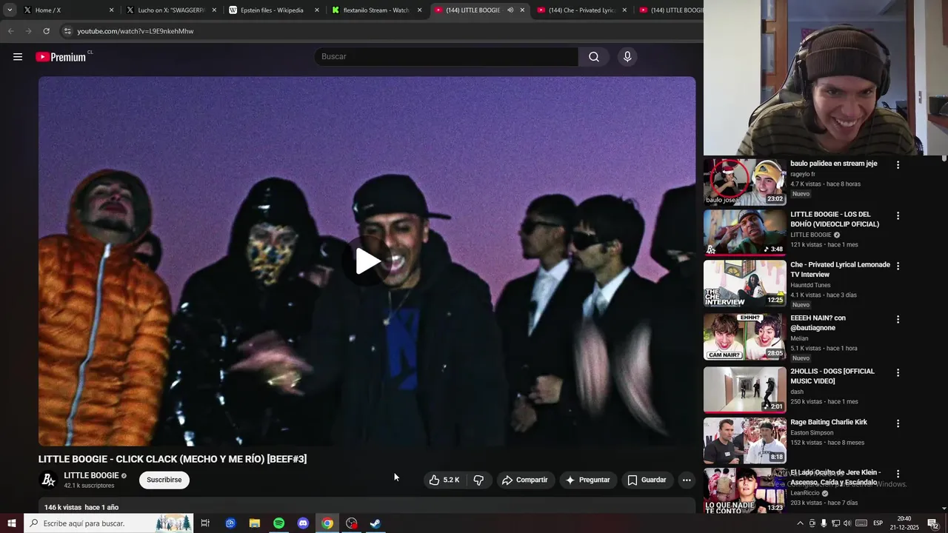Click the Windows taskbar search box
The width and height of the screenshot is (948, 533).
click(109, 523)
